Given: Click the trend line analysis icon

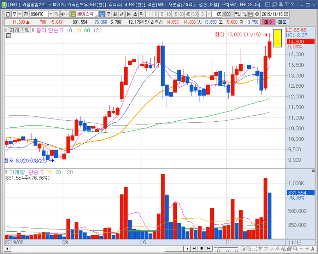Looking at the screenshot, I should pyautogui.click(x=278, y=249).
